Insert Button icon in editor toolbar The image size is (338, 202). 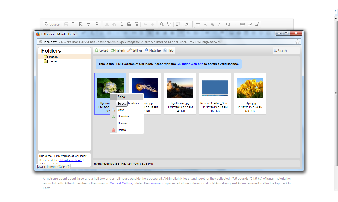(x=242, y=24)
